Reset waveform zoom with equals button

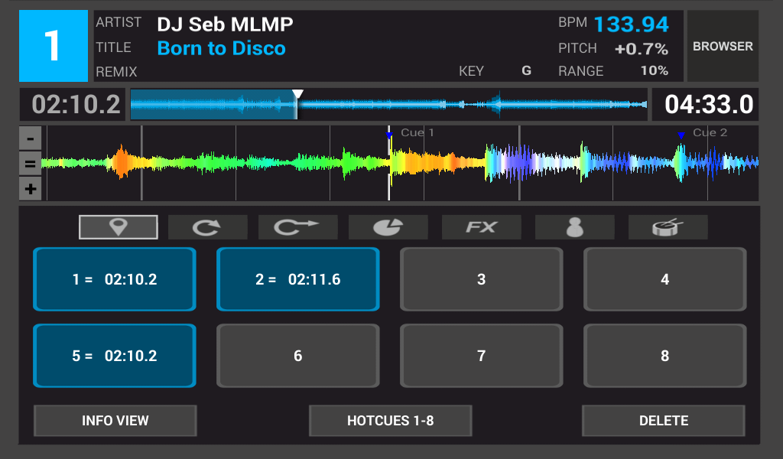[30, 164]
